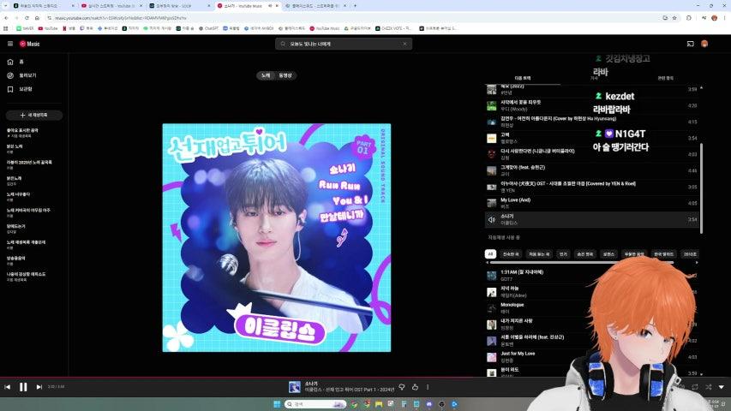Switch to Video (동영상) mode

(x=285, y=75)
